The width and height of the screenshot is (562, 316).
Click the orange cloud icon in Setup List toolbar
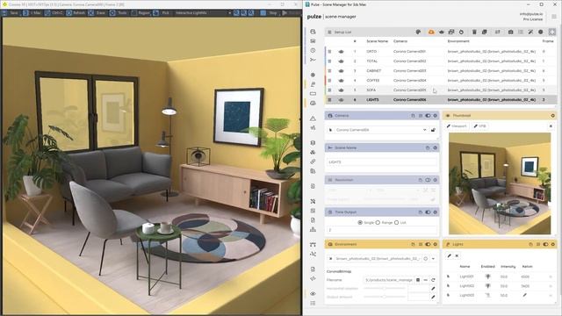(x=431, y=32)
